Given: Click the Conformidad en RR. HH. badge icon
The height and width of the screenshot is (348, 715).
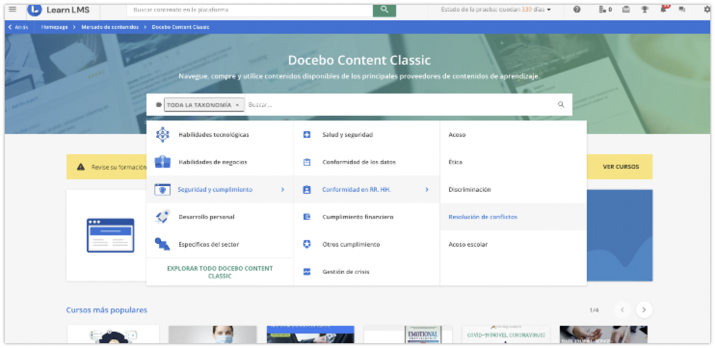Looking at the screenshot, I should tap(307, 189).
